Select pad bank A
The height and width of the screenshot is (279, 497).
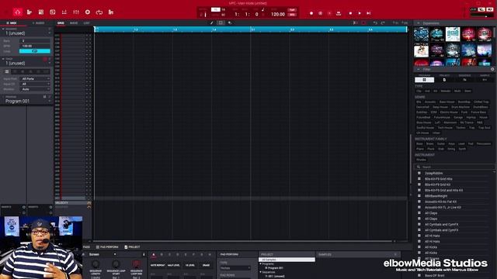tap(154, 254)
